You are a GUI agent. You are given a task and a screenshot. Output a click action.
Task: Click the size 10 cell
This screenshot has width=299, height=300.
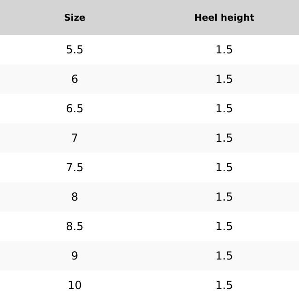coord(75,285)
